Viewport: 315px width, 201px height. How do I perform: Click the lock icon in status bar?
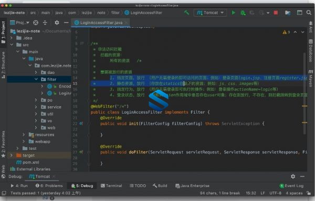tap(309, 193)
